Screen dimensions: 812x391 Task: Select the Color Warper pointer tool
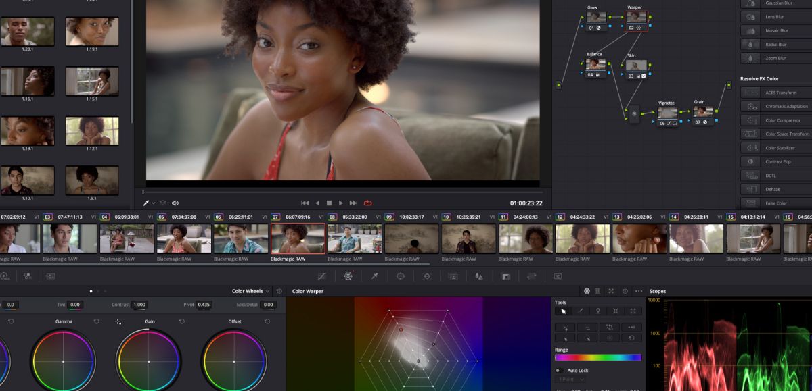tap(563, 311)
